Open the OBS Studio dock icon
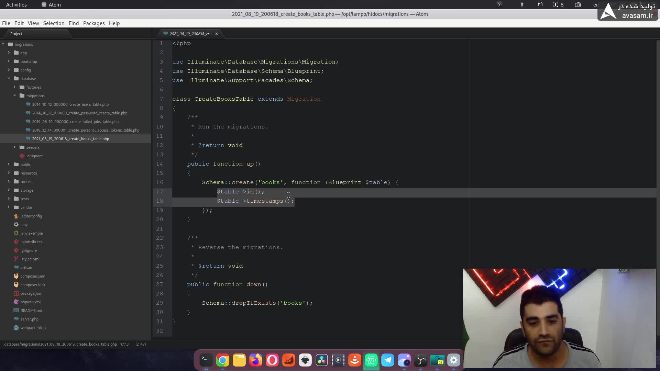This screenshot has height=371, width=660. pyautogui.click(x=421, y=360)
